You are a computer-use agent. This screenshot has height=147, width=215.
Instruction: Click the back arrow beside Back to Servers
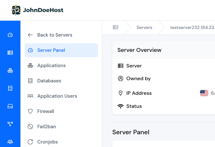point(30,35)
